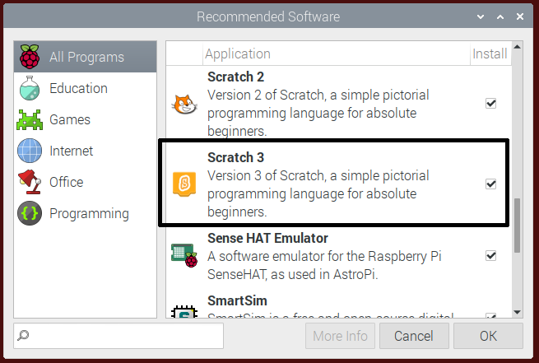Click the Office desk lamp icon

30,182
